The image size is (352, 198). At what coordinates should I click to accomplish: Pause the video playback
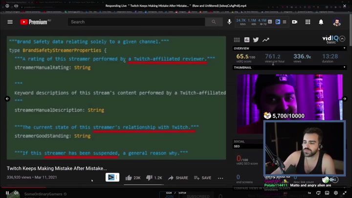pos(7,193)
